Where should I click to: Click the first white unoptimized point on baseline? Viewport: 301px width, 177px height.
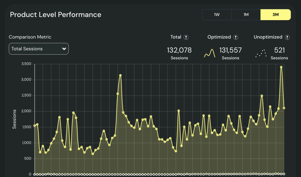tap(35, 174)
